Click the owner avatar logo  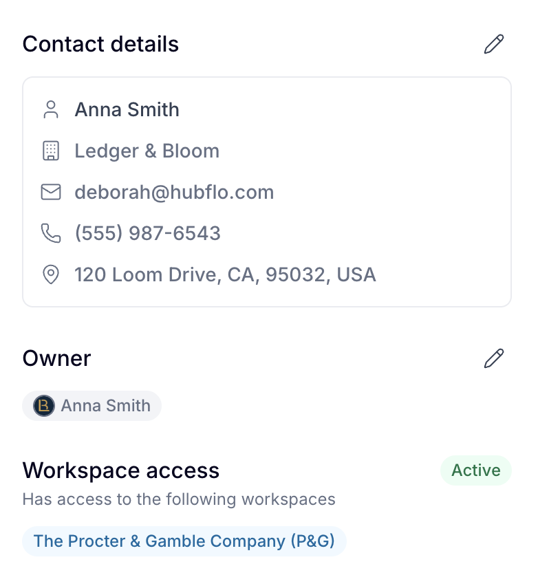tap(44, 406)
